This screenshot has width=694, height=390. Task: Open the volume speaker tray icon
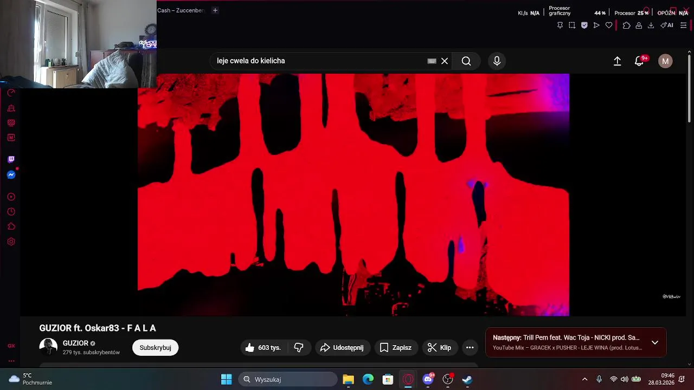(x=625, y=379)
